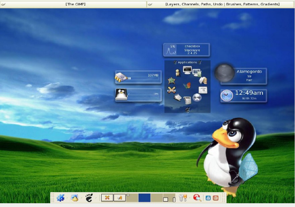The height and width of the screenshot is (207, 295).
Task: Click the checkbox hostname text
Action: coord(192,46)
